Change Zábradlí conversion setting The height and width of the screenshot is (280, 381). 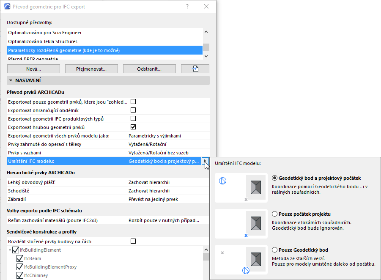153,199
